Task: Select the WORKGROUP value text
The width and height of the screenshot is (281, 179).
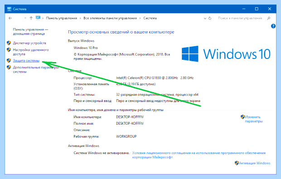Action: click(126, 136)
